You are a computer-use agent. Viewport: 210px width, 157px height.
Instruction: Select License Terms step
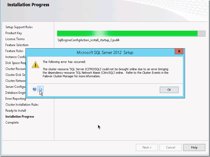click(x=15, y=39)
